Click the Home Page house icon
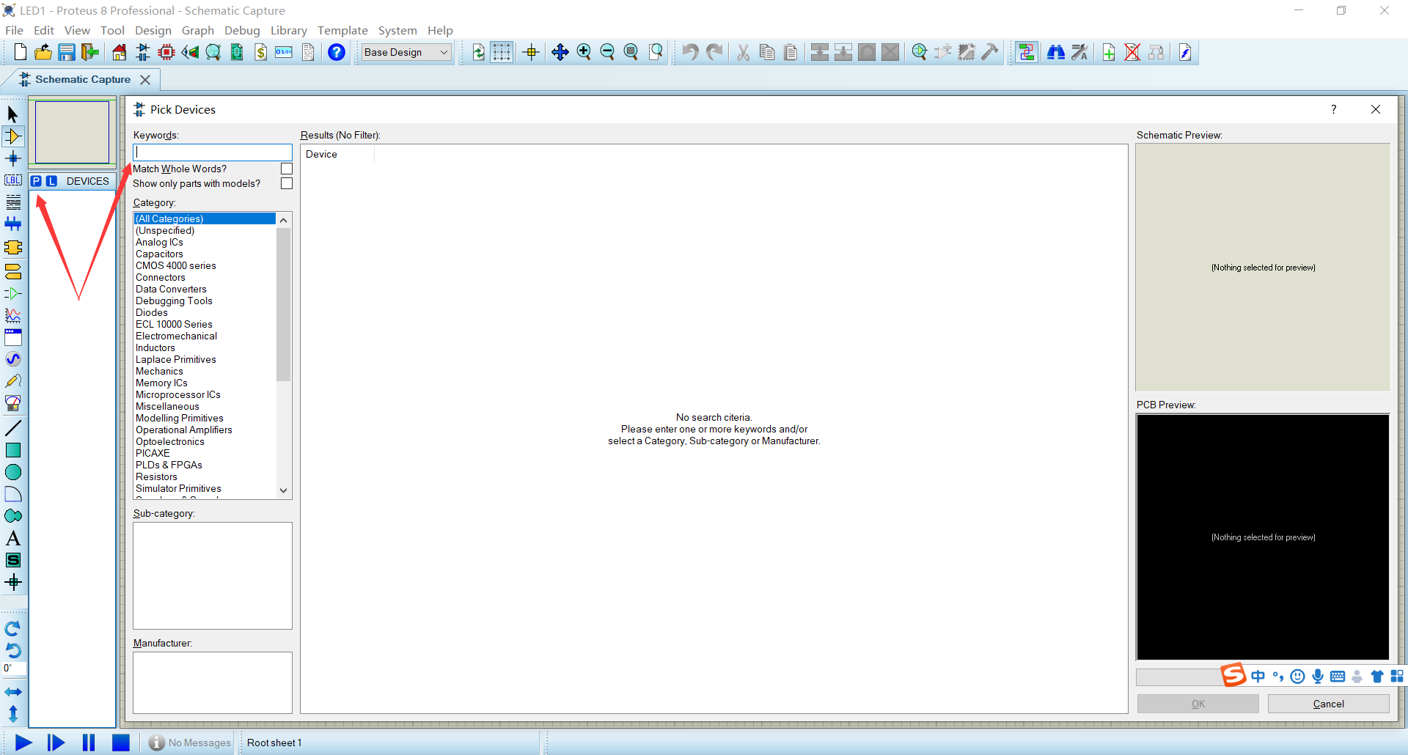Image resolution: width=1408 pixels, height=755 pixels. pos(120,52)
